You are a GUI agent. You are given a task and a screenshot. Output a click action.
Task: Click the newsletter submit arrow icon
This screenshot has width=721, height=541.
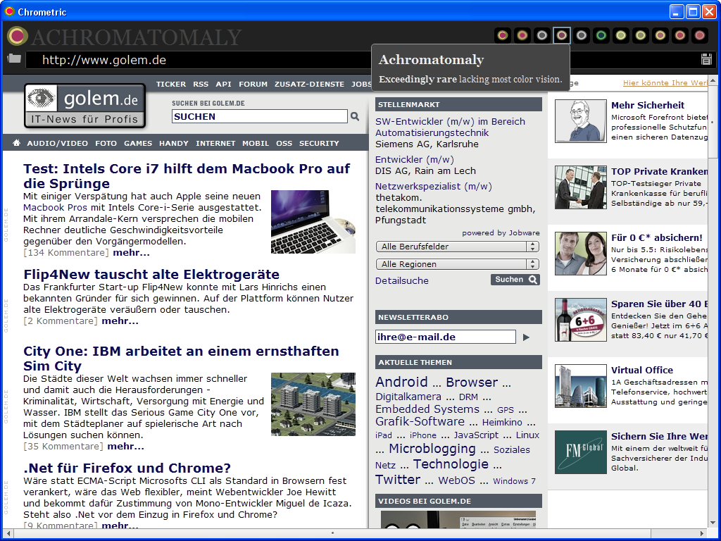526,337
